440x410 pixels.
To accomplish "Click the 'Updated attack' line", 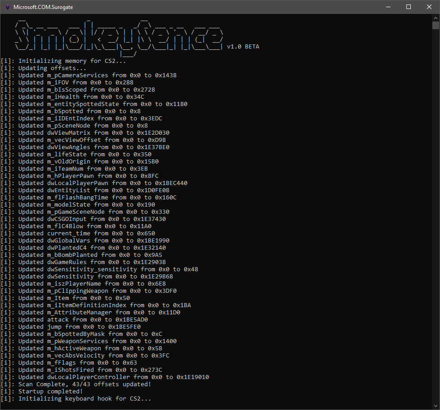I will tap(74, 320).
